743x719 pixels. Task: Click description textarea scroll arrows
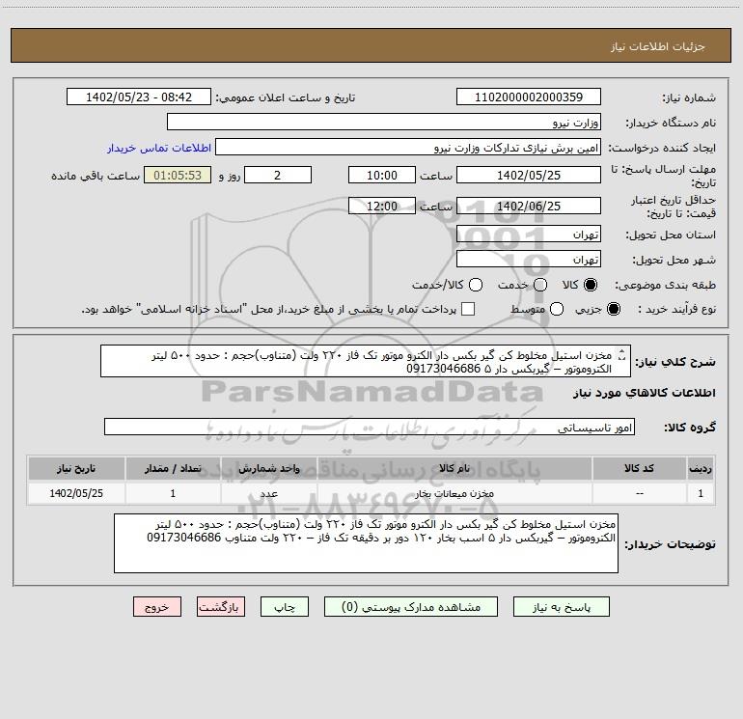click(622, 355)
